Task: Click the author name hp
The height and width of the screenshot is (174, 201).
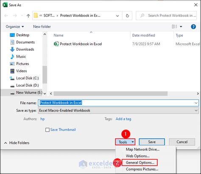Action: pos(42,119)
